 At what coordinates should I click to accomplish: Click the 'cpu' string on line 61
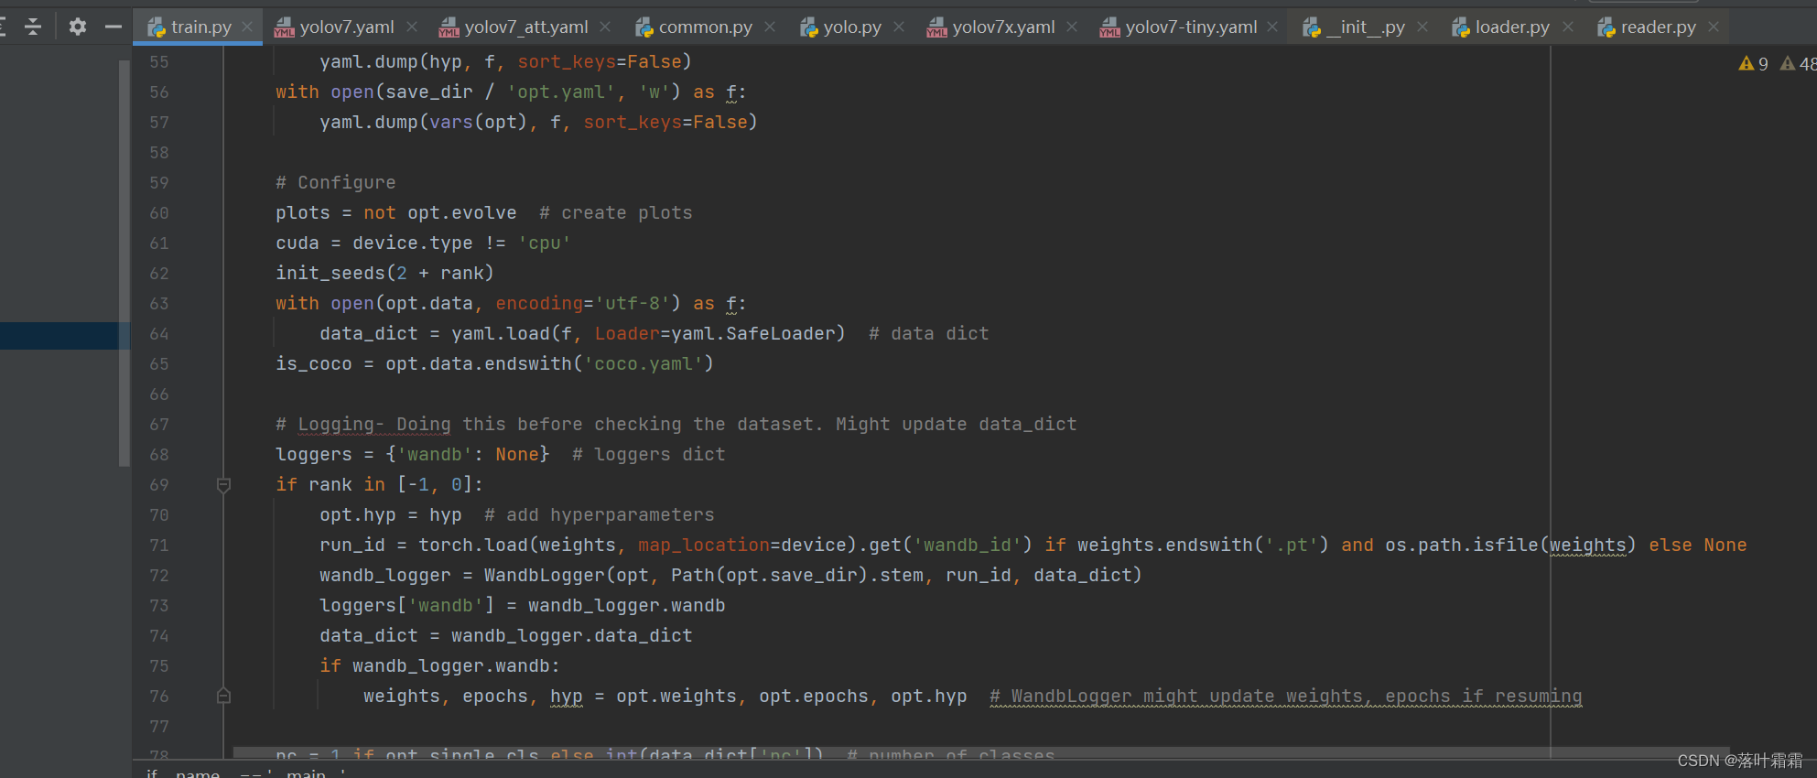point(545,243)
